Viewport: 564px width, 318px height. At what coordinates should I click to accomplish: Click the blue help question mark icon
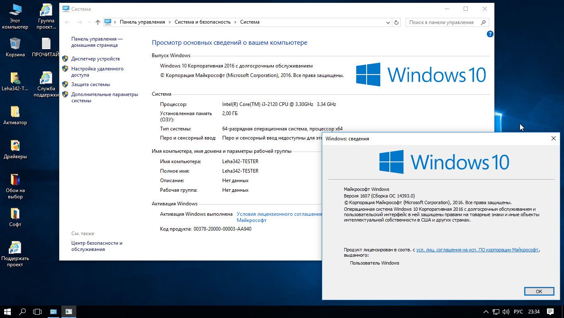coord(490,34)
